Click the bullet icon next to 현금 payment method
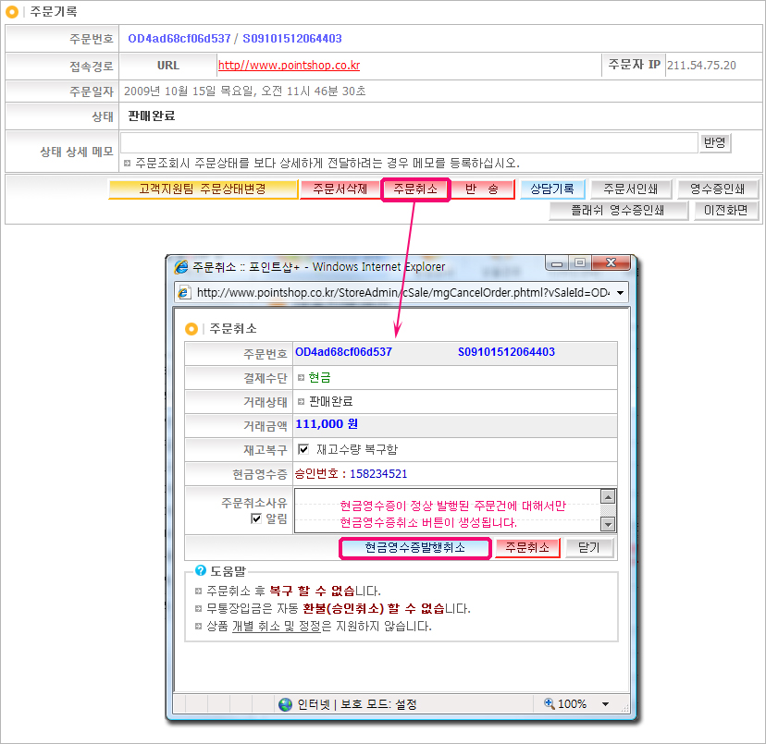Screen dimensions: 766x744 (301, 378)
